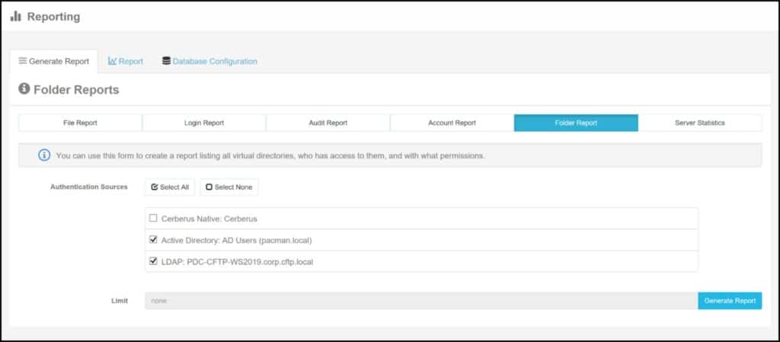Uncheck the LDAP PDC-CFTP-WS2019 checkbox
The height and width of the screenshot is (342, 780).
click(x=153, y=261)
